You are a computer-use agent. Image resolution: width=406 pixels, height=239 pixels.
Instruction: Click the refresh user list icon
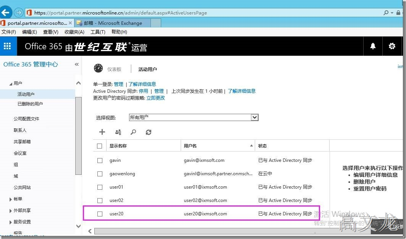148,132
